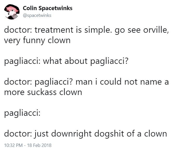Select the 'more suckass clown' line
174x149 pixels.
click(x=43, y=92)
